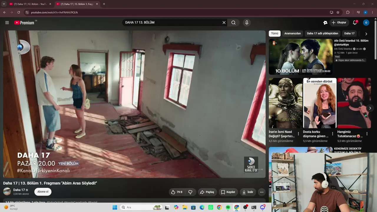Select the Daha 17 adlı yükleyiciden chip

[x=323, y=34]
